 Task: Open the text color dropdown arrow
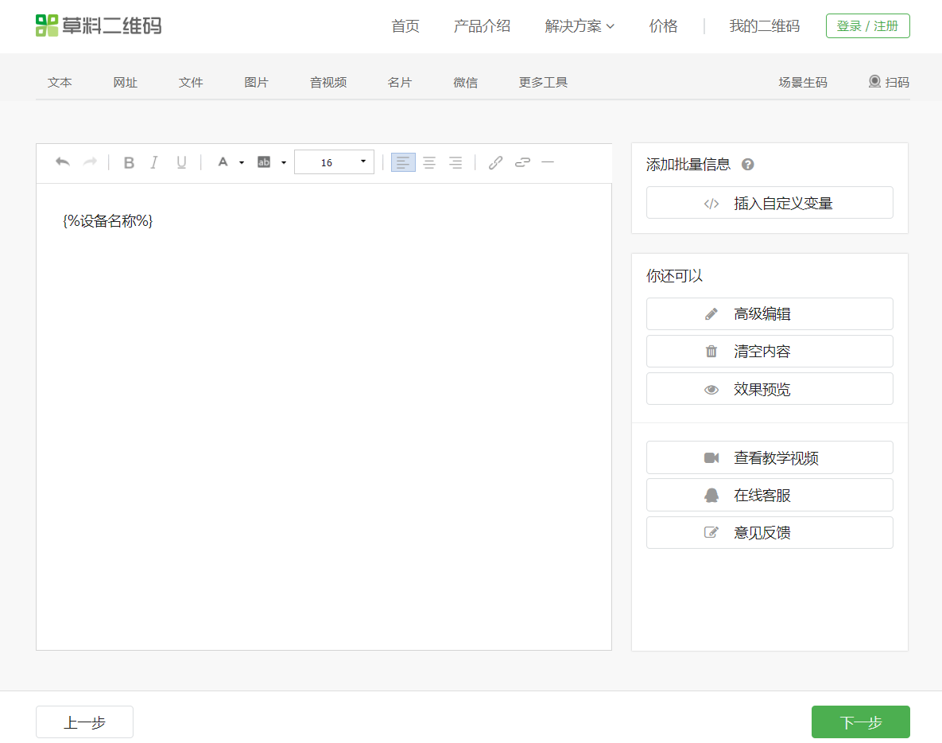(x=242, y=162)
